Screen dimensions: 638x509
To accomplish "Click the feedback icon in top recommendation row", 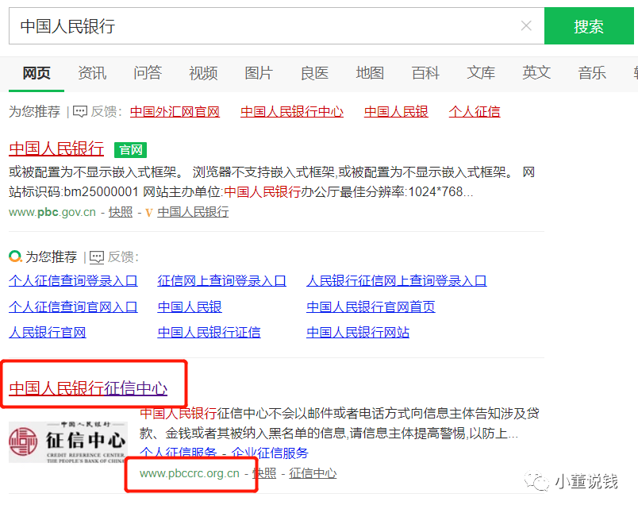I will (79, 112).
